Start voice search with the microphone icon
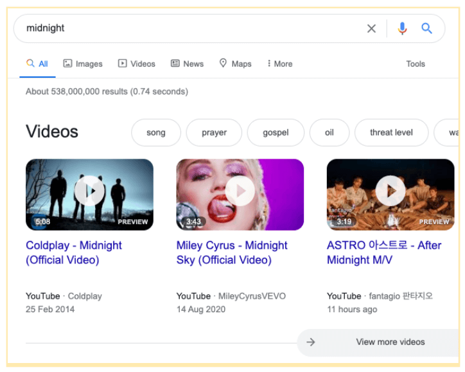This screenshot has width=465, height=372. coord(402,28)
